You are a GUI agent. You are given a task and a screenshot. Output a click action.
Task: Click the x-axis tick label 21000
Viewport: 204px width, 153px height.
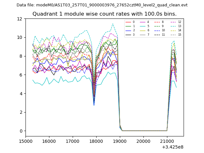167,141
